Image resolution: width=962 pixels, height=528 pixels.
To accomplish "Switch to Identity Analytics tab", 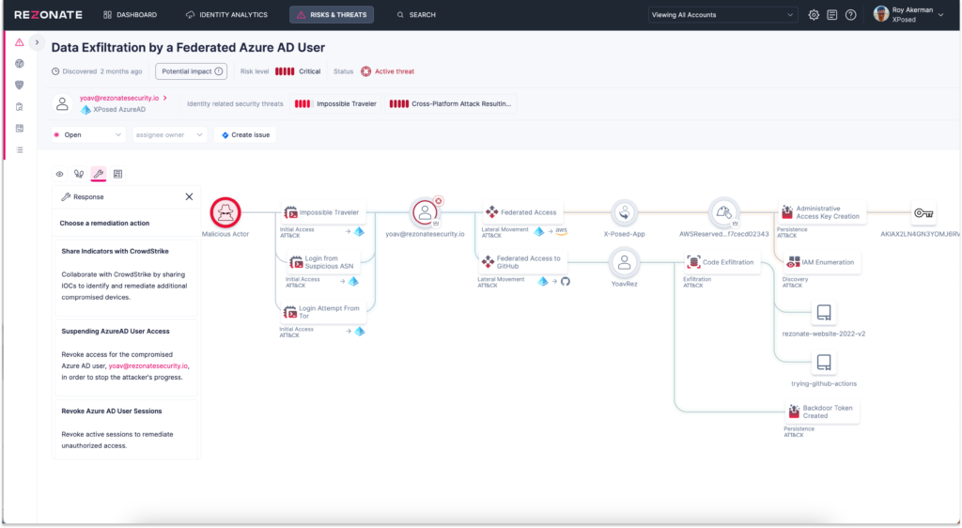I will [x=227, y=15].
